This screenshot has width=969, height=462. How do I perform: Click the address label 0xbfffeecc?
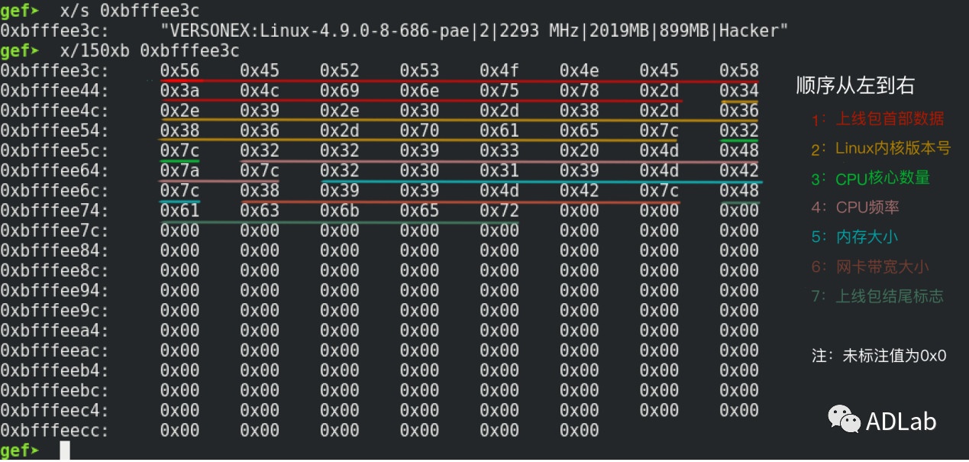click(x=55, y=430)
